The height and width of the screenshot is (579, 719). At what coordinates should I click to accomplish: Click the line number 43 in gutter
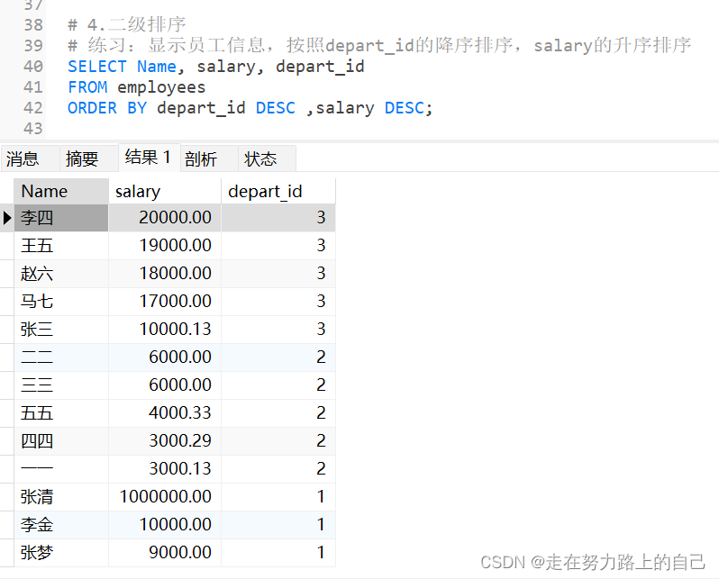pyautogui.click(x=33, y=129)
